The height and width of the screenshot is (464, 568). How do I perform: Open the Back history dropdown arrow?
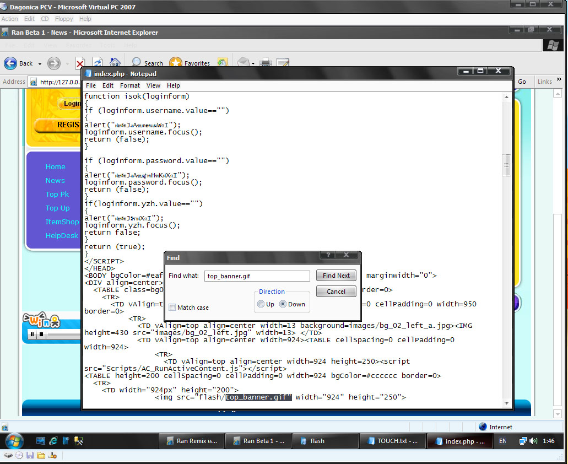pyautogui.click(x=40, y=64)
